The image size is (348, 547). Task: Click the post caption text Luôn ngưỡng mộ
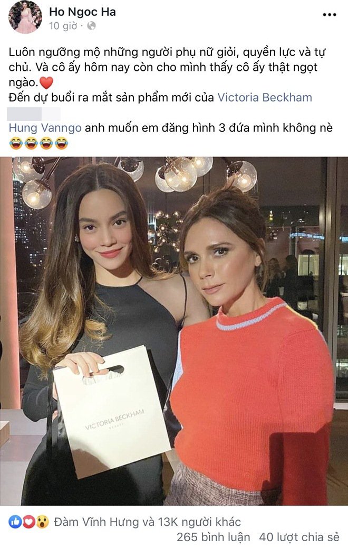tap(44, 52)
